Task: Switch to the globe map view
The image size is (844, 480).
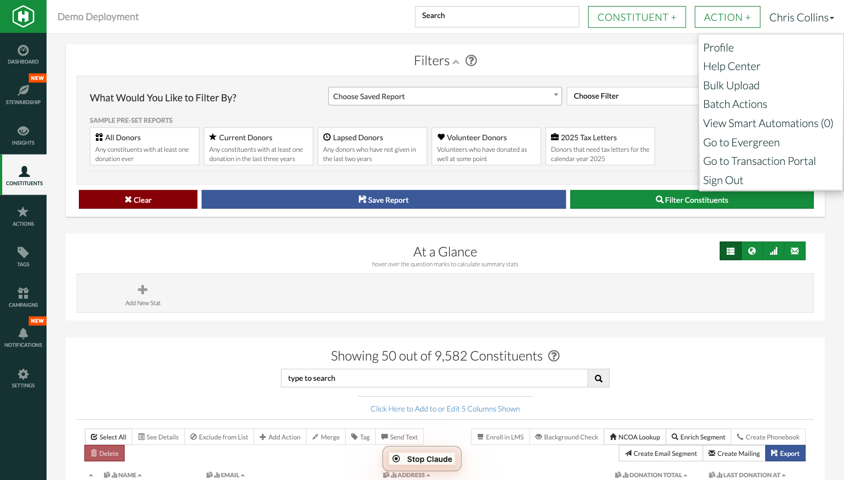Action: [x=751, y=251]
